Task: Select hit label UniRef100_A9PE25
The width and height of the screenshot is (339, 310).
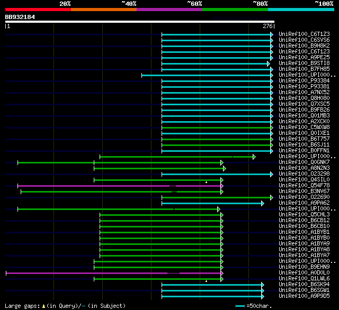Action: click(x=304, y=58)
